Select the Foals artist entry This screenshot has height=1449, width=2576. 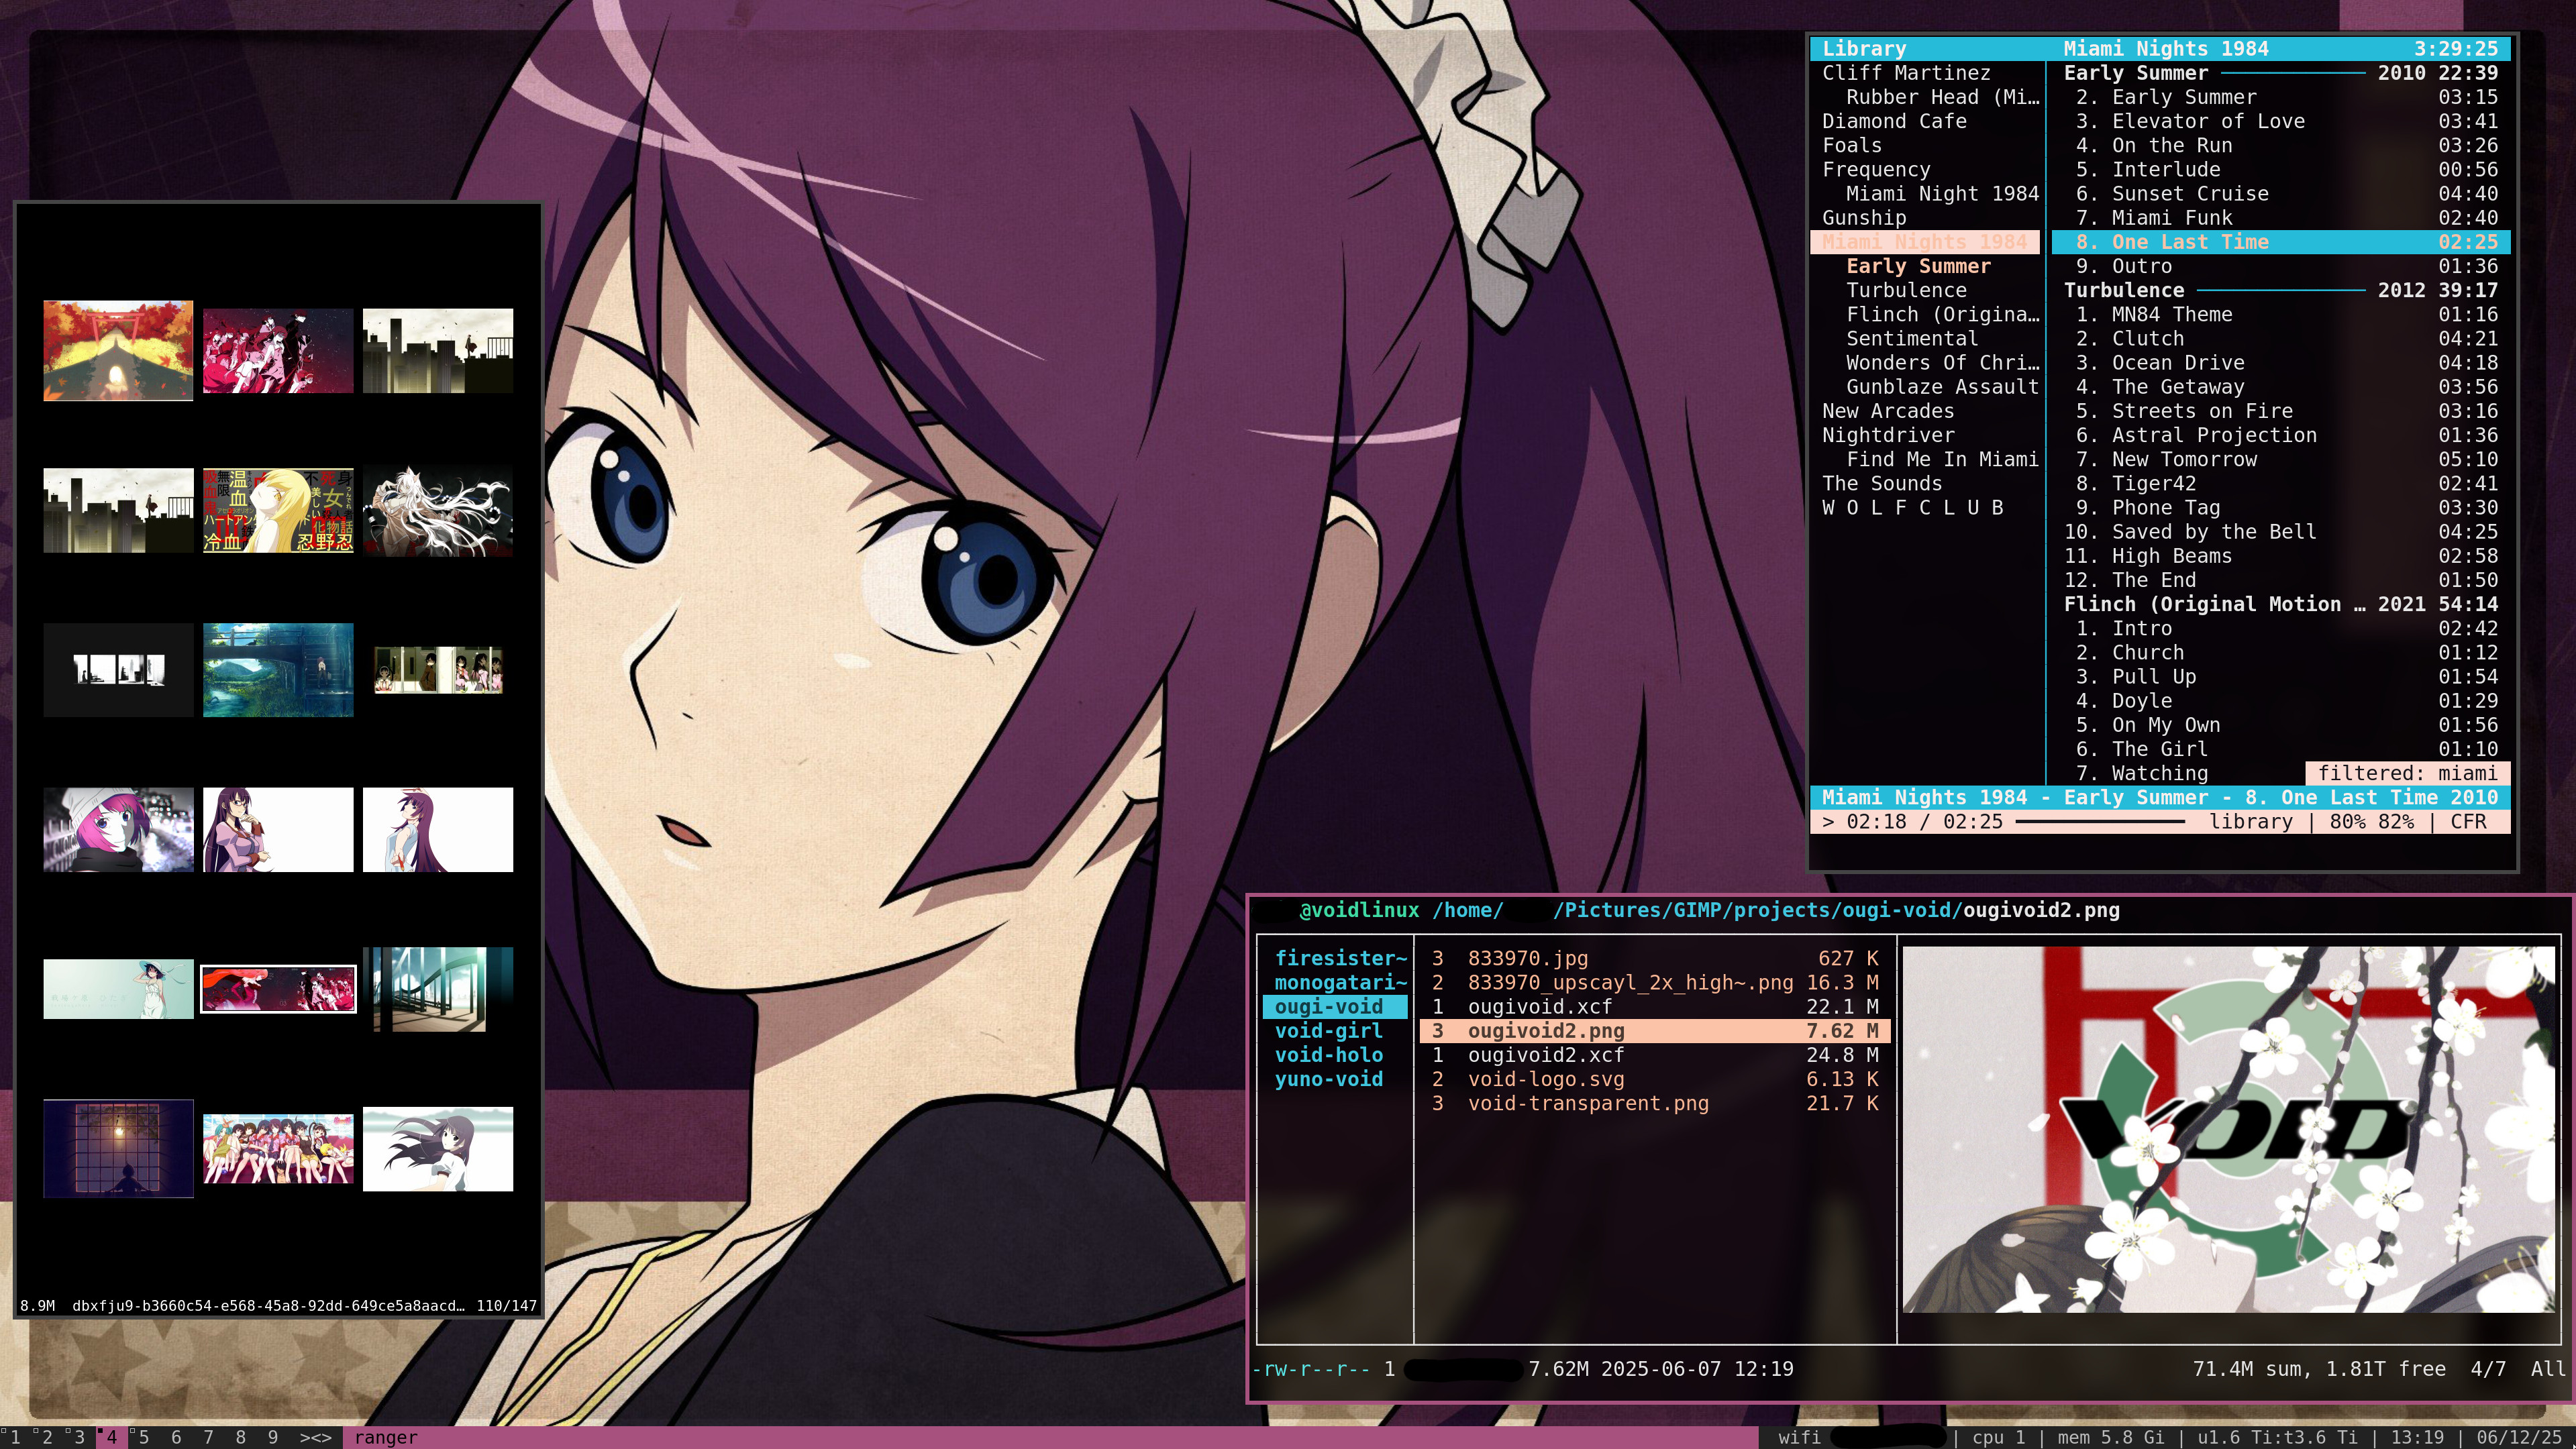pos(1851,145)
